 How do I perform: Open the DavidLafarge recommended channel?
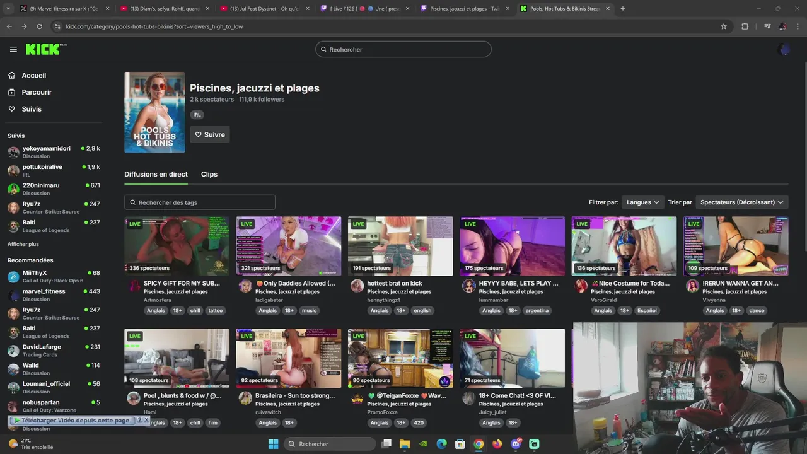[x=54, y=351]
